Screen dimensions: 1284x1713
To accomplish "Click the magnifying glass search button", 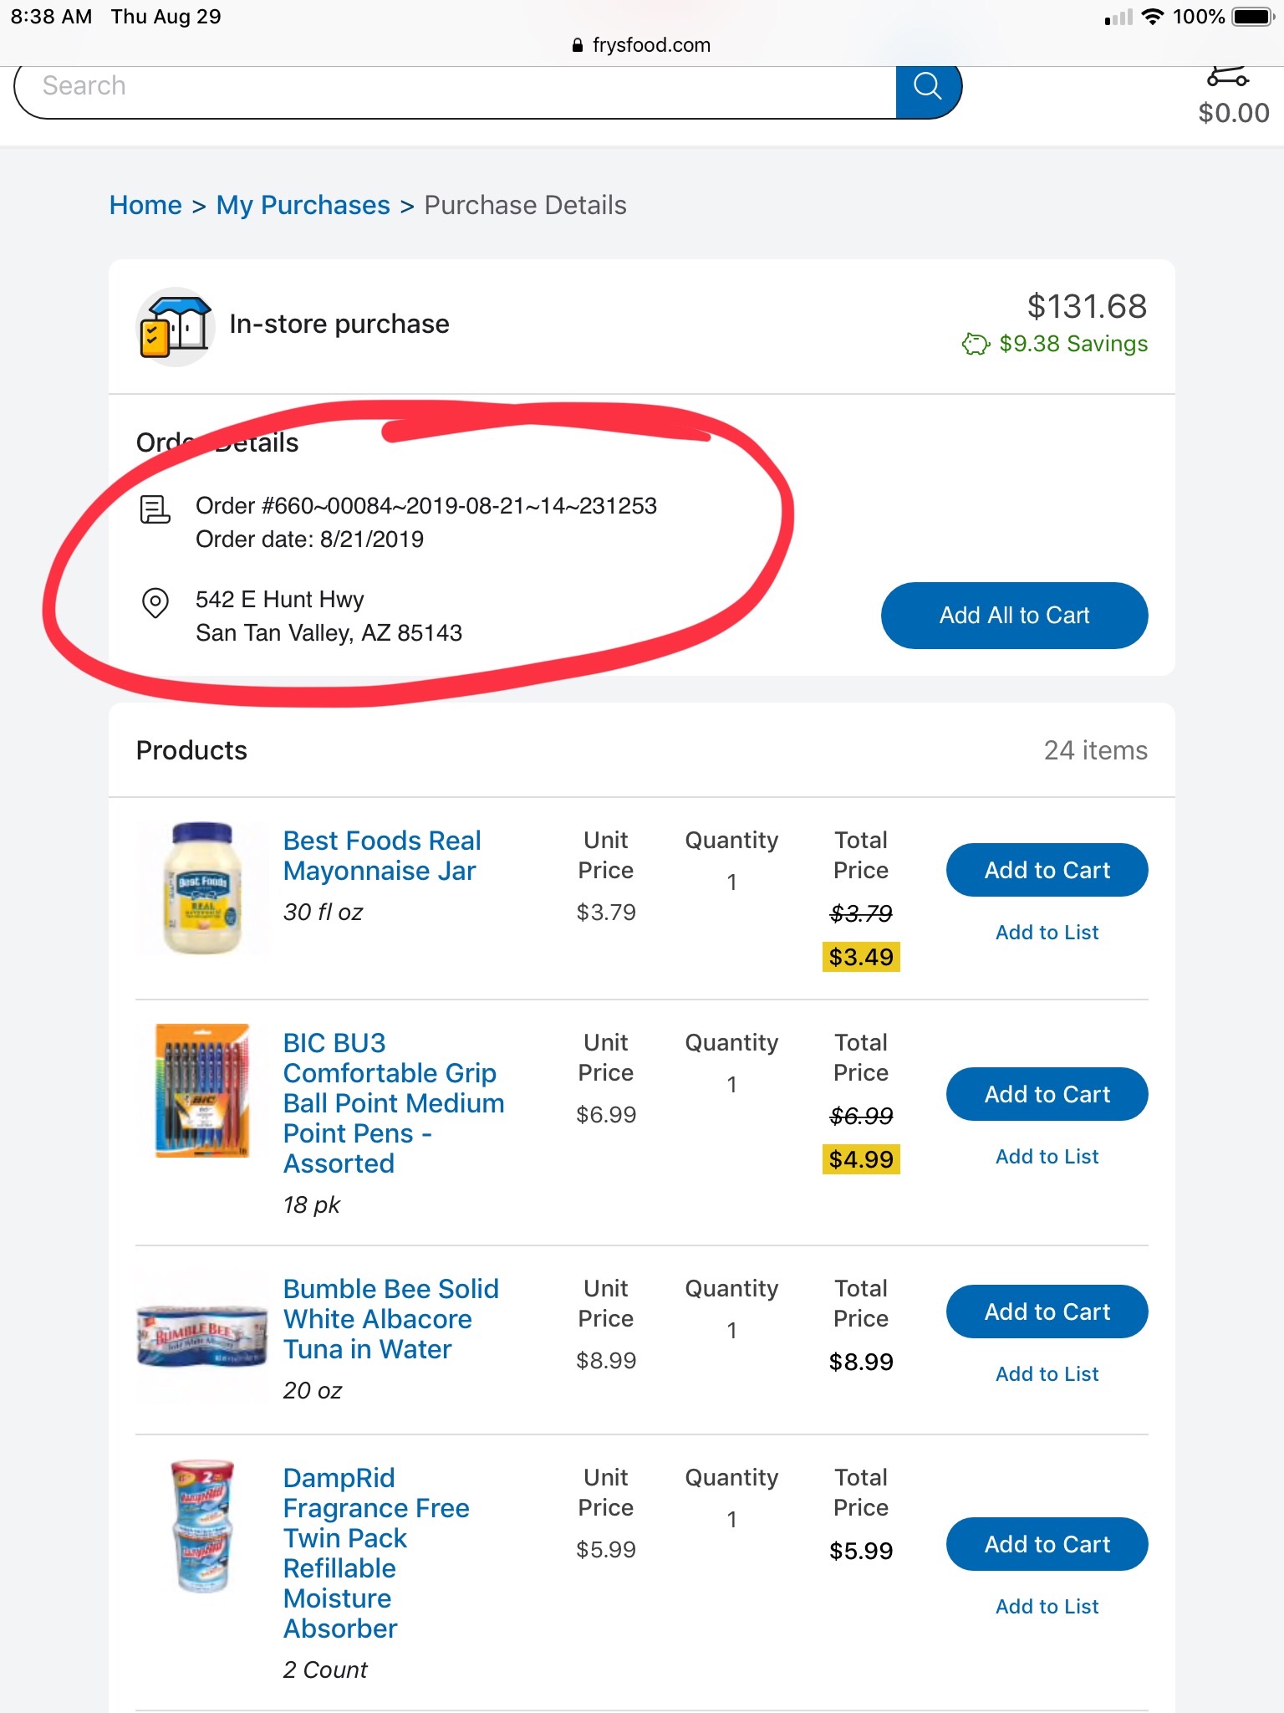I will tap(928, 86).
